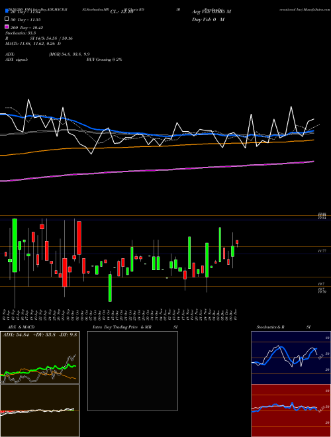Viewport: 331px width, 437px height.
Task: Click the blue 20 Day legend swatch
Action: coord(7,11)
